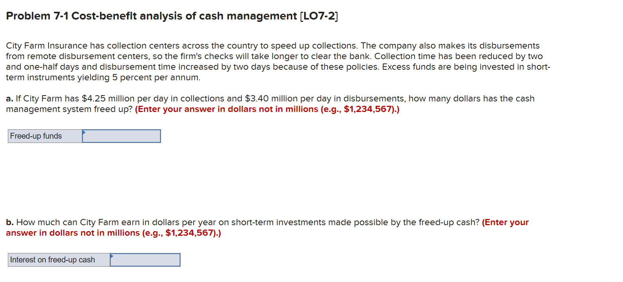Click the red instruction text in part a
Viewport: 623px width, 282px height.
pos(266,109)
